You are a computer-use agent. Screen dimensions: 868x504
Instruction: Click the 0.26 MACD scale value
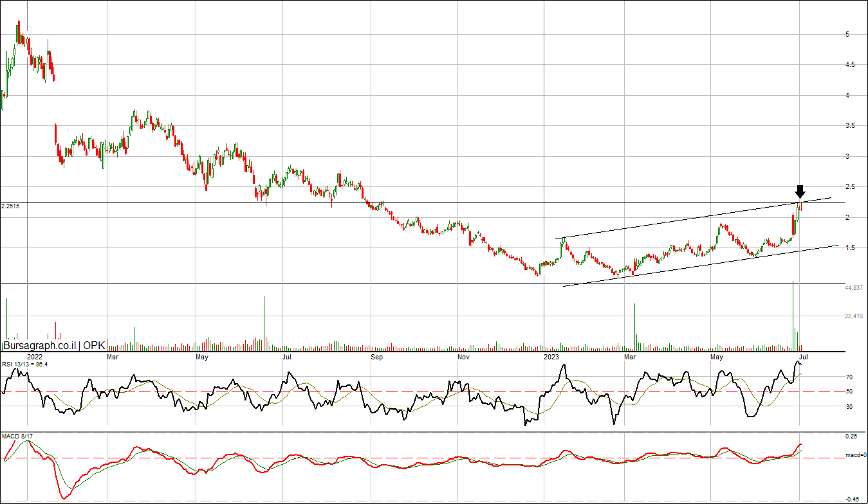pos(851,437)
